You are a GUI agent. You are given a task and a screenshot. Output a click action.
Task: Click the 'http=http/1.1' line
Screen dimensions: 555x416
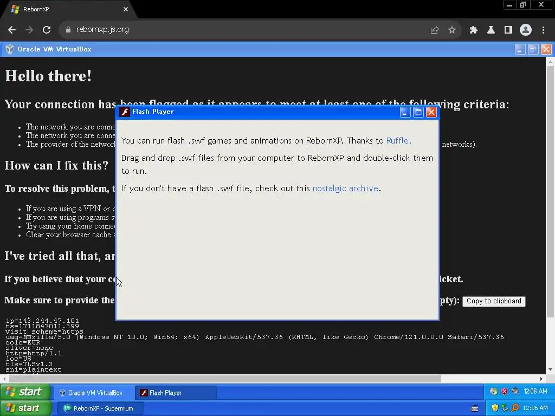[x=34, y=353]
